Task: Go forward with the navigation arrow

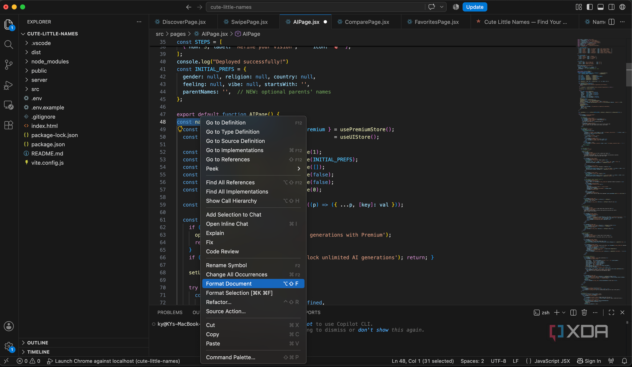Action: point(200,7)
